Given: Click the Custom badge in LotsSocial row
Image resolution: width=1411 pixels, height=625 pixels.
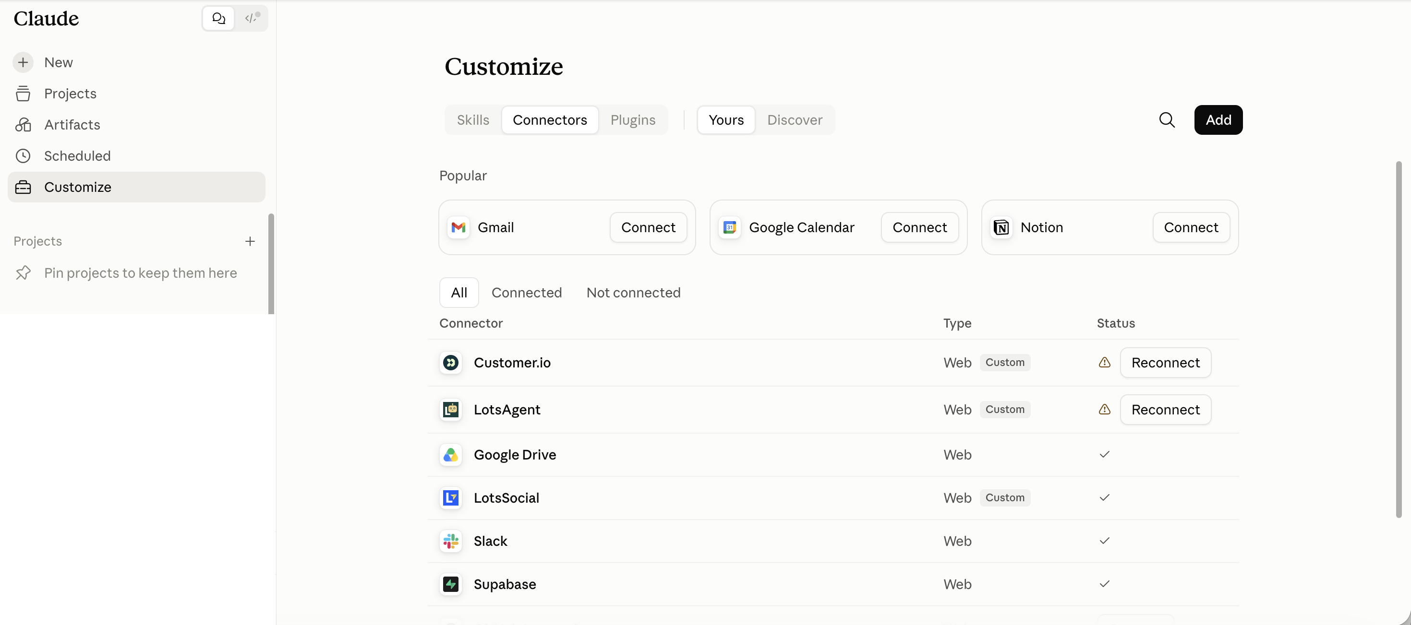Looking at the screenshot, I should (x=1004, y=497).
